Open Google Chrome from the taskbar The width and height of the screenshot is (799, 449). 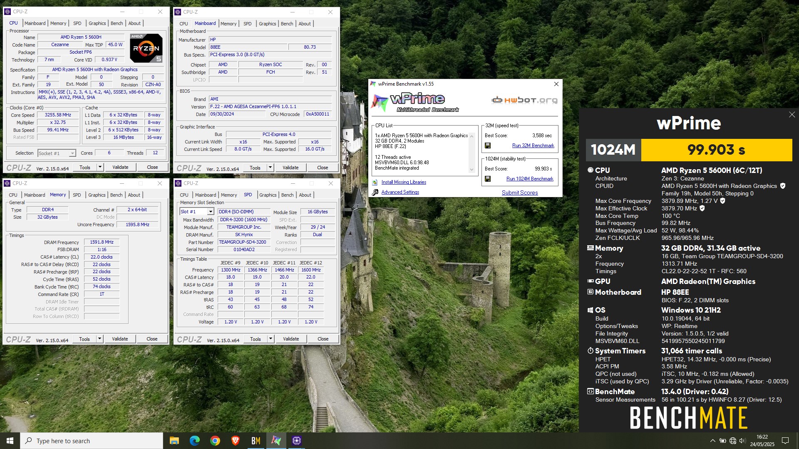[215, 441]
